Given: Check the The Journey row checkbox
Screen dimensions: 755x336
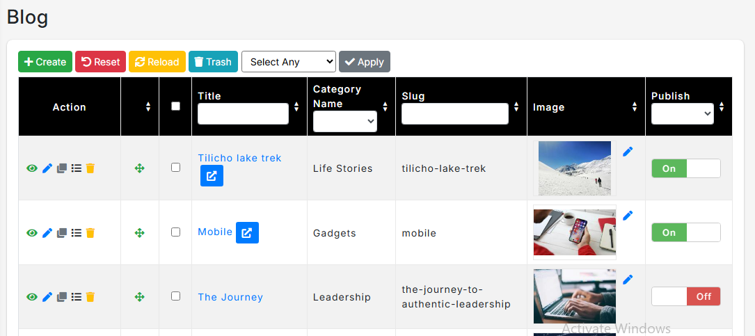Looking at the screenshot, I should pyautogui.click(x=176, y=296).
